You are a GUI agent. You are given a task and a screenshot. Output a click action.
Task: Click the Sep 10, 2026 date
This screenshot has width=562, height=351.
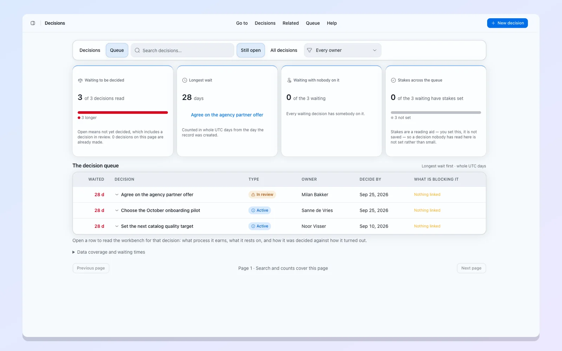[374, 226]
